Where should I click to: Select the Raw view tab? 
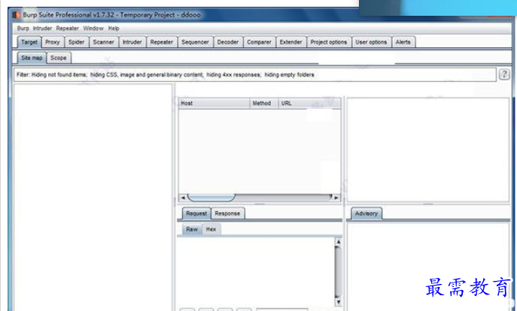coord(192,229)
